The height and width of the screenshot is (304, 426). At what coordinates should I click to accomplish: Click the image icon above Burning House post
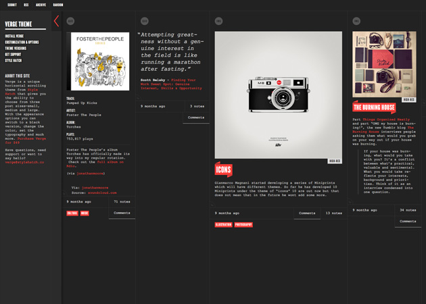coord(356,21)
